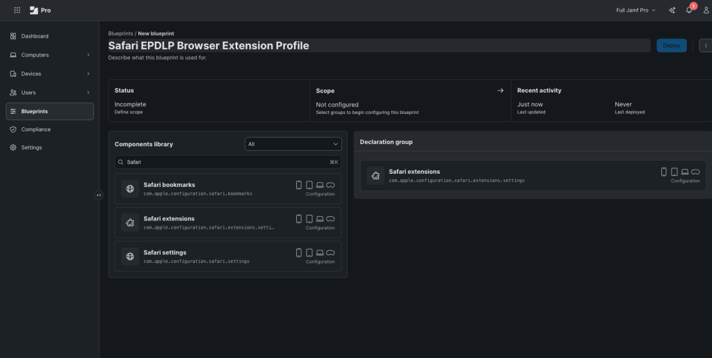Viewport: 712px width, 358px height.
Task: Click the Safari search field in Components library
Action: pyautogui.click(x=228, y=162)
